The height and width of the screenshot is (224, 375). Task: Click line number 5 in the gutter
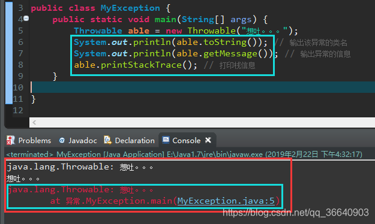click(21, 31)
